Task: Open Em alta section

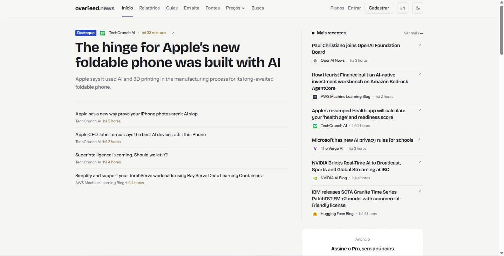Action: click(191, 8)
